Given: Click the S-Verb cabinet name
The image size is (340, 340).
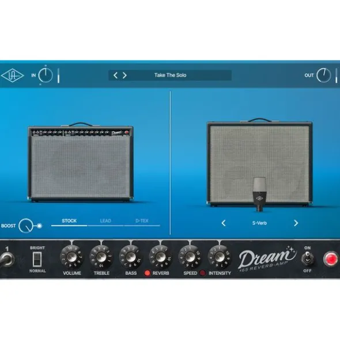Looking at the screenshot, I should coord(259,223).
